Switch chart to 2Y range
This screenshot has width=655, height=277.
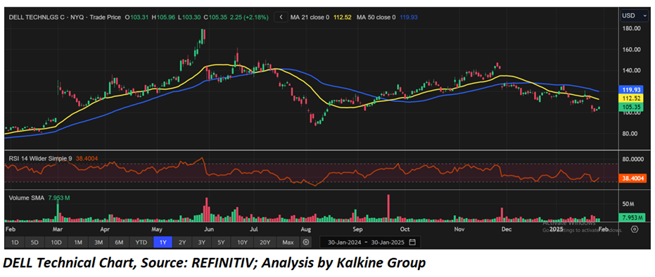point(182,243)
